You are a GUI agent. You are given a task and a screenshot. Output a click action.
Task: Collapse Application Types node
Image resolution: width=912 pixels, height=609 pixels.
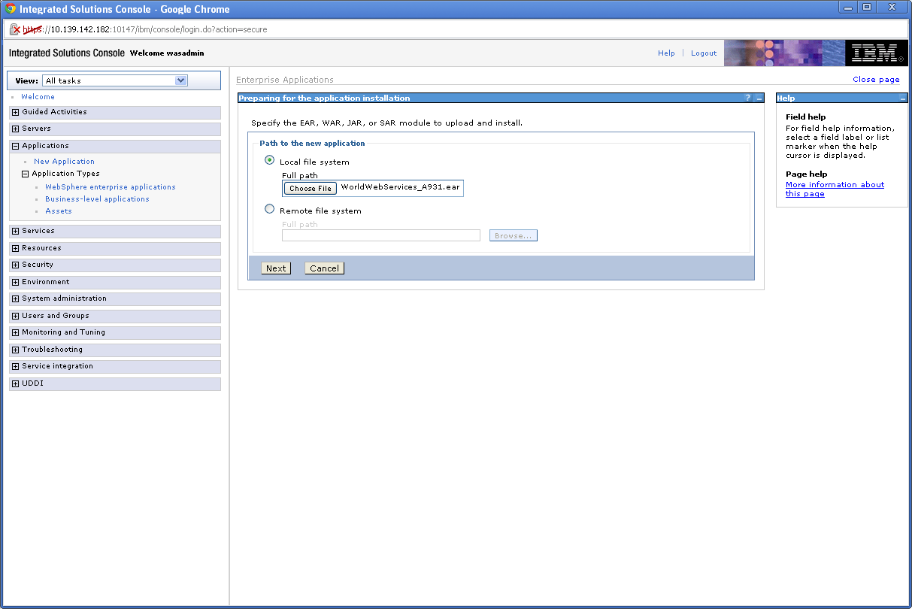25,174
